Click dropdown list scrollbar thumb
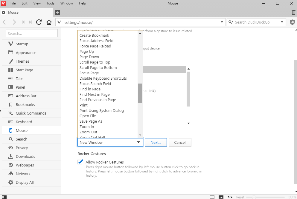The height and width of the screenshot is (199, 297). (x=140, y=93)
